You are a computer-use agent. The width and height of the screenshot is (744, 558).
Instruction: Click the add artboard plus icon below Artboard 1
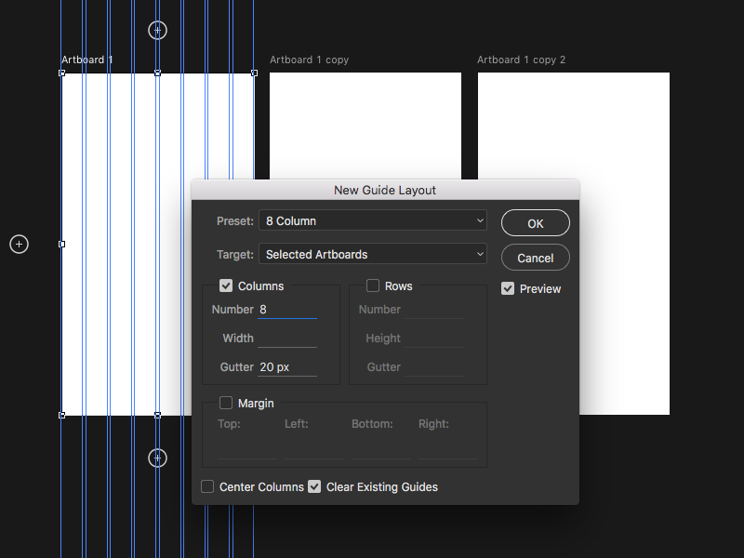(x=157, y=458)
